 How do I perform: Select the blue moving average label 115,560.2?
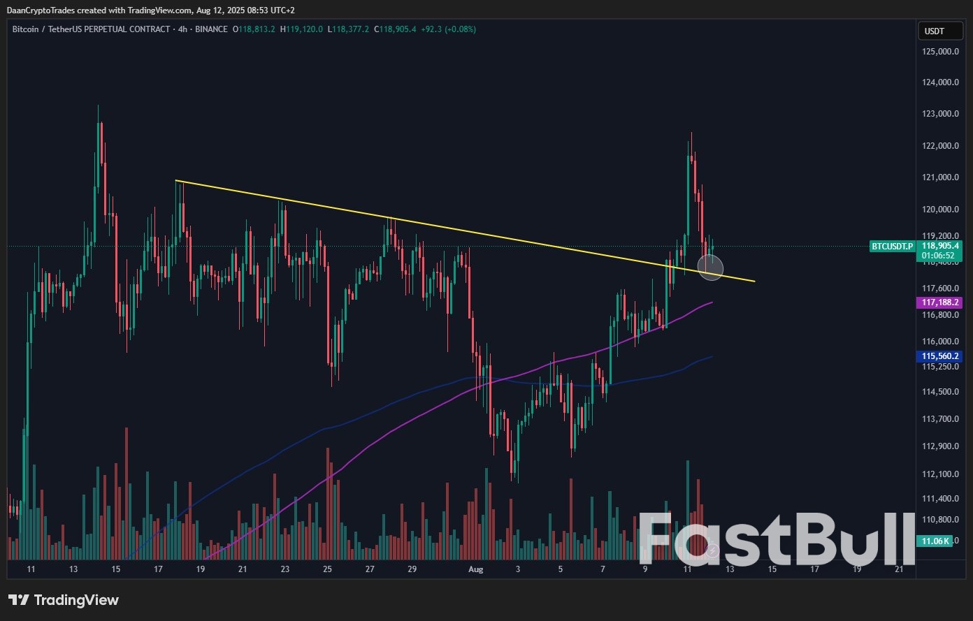(x=939, y=356)
